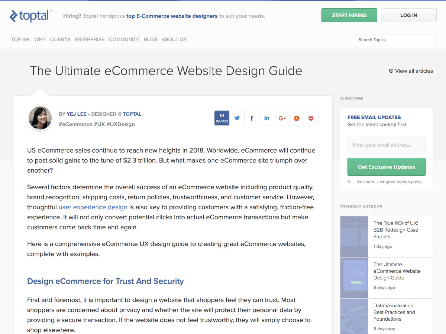
Task: Open the Enterprise menu item
Action: (x=90, y=39)
